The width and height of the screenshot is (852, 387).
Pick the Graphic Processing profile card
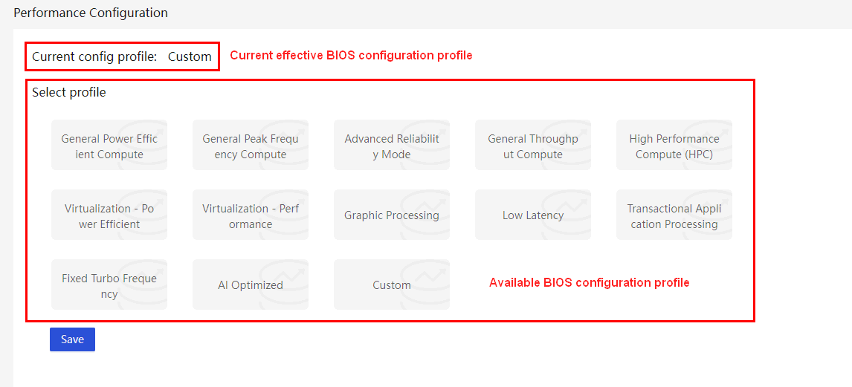(x=392, y=215)
